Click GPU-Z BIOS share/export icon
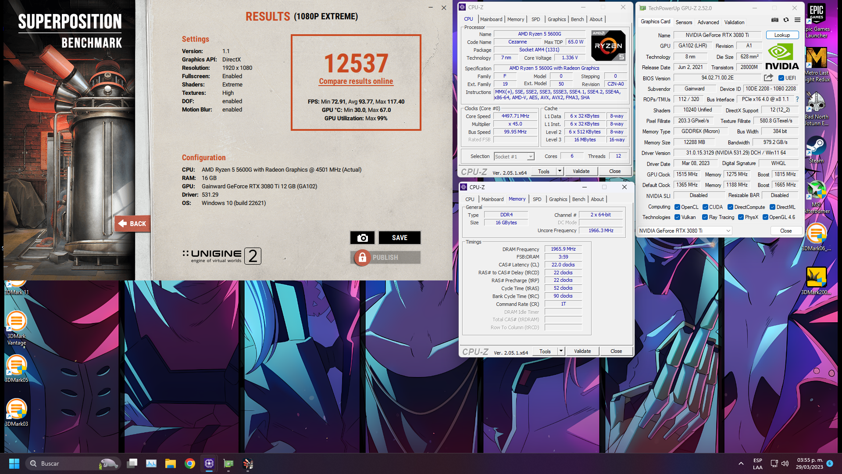842x474 pixels. [768, 78]
